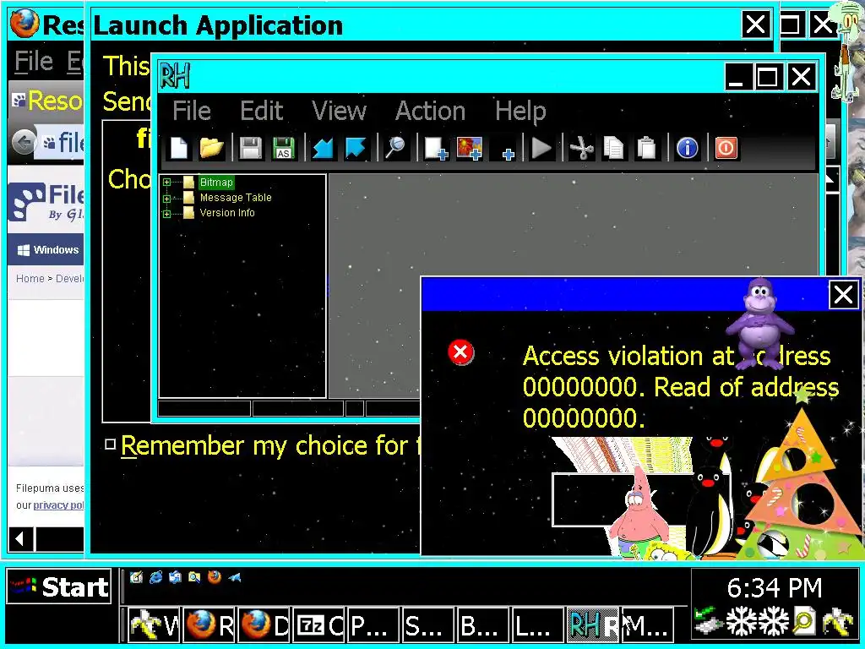Select the Reso... tab in Firefox
Screen dimensions: 865x649
tap(47, 101)
